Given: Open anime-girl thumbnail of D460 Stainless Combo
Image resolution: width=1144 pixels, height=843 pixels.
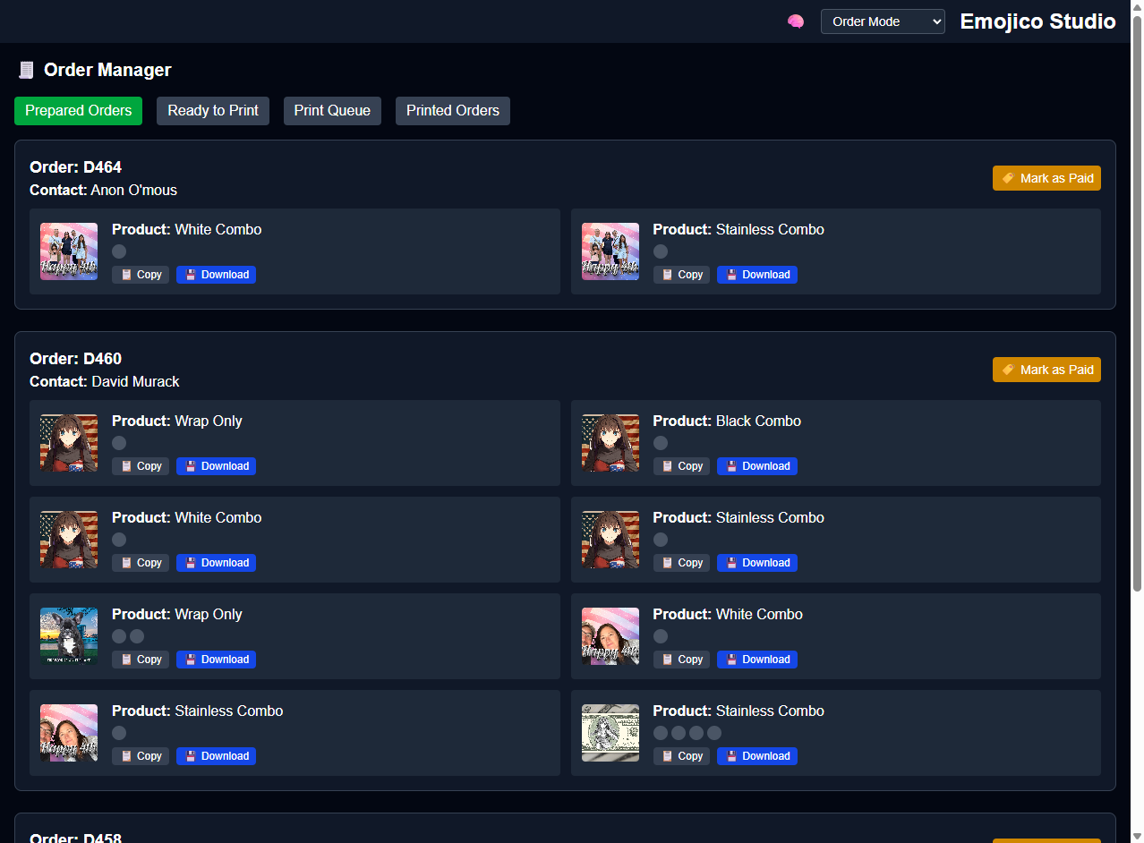Looking at the screenshot, I should click(610, 540).
